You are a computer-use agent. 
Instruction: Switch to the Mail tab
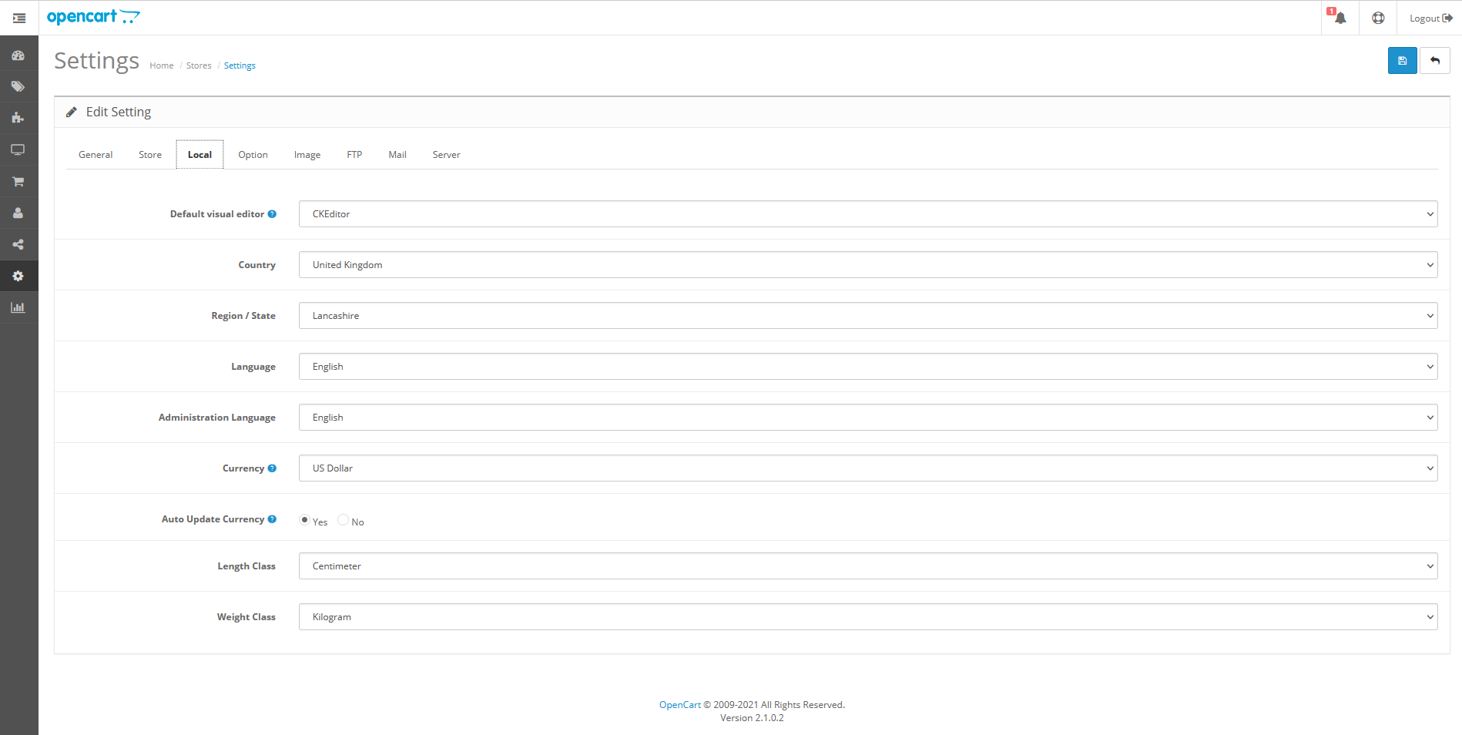click(x=397, y=154)
